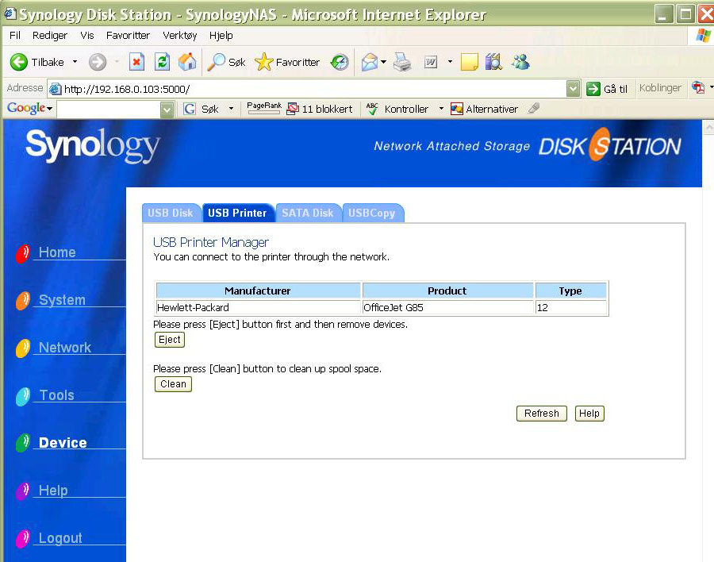Open the Mail envelope icon

click(x=369, y=62)
